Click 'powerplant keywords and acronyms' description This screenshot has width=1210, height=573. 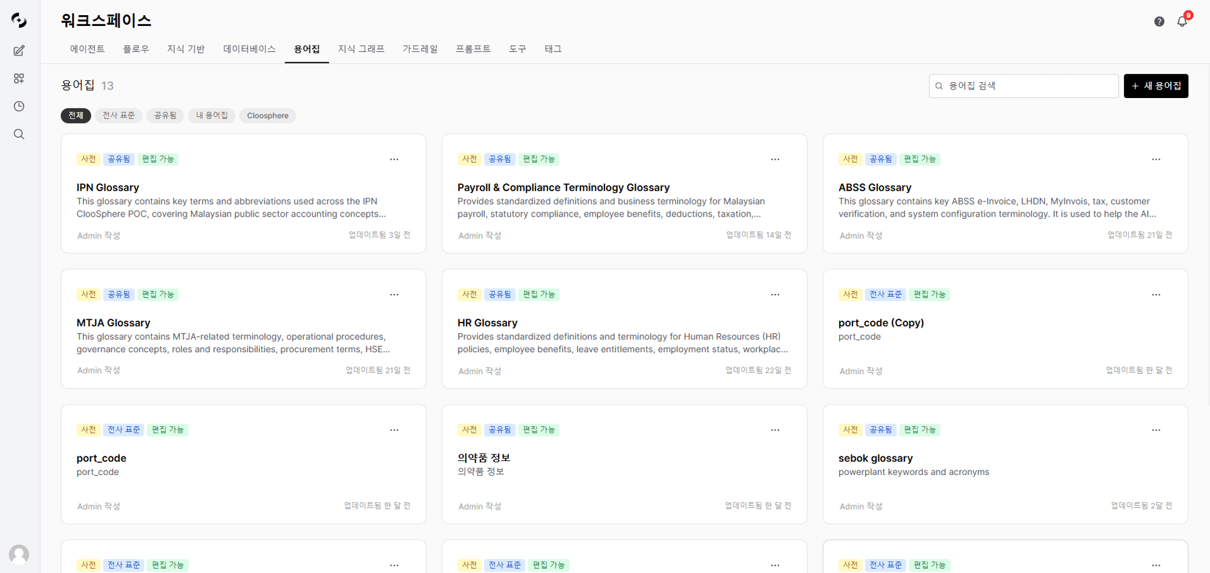914,472
